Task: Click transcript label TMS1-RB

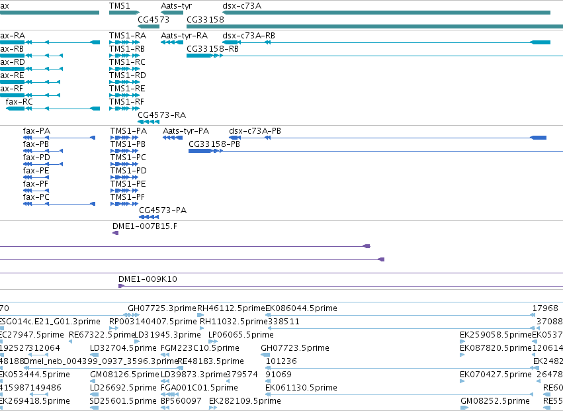Action: point(127,49)
